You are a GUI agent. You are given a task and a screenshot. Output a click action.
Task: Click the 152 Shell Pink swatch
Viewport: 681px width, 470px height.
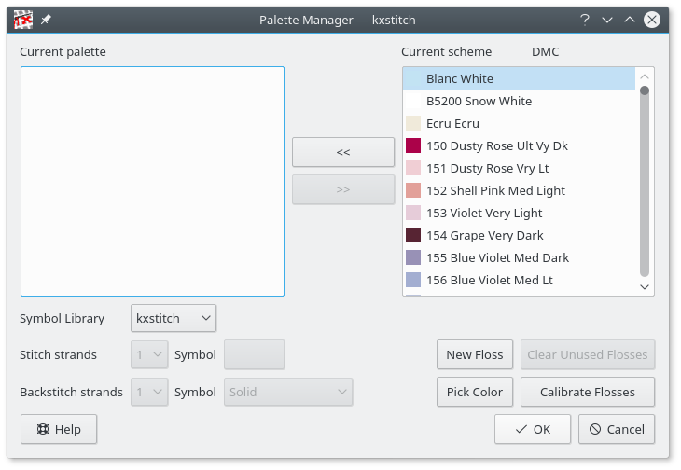click(413, 190)
